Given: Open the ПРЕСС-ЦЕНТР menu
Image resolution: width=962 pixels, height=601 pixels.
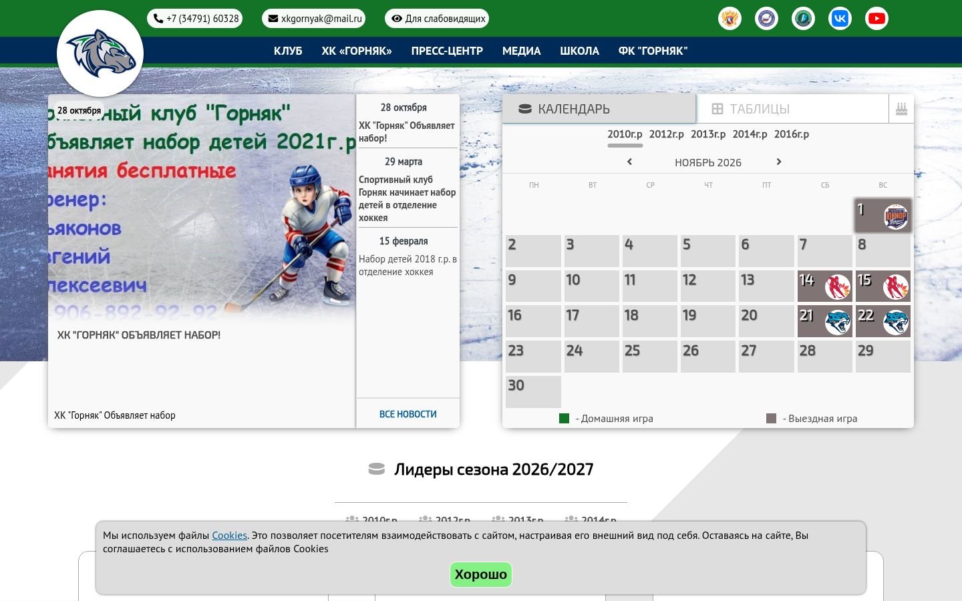Looking at the screenshot, I should (x=447, y=51).
